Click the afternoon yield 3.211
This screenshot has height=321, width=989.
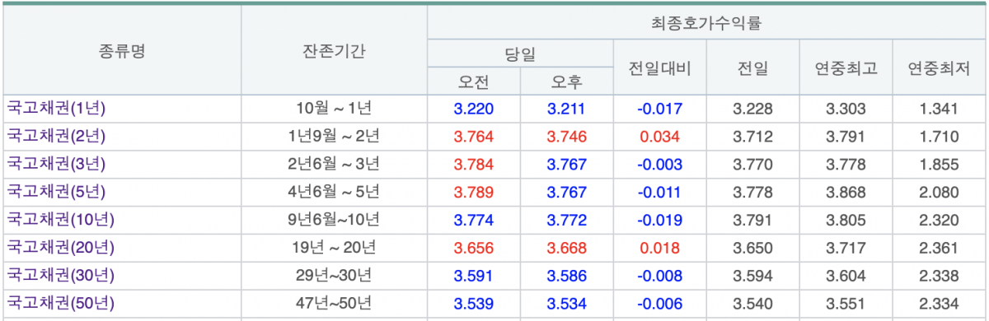point(566,108)
